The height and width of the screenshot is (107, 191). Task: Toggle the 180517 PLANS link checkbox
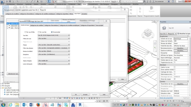point(9,23)
